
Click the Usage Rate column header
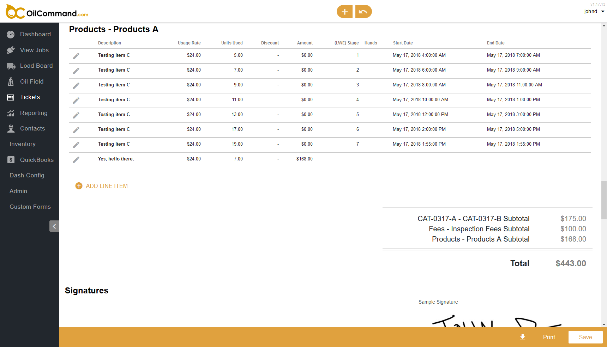(x=189, y=43)
